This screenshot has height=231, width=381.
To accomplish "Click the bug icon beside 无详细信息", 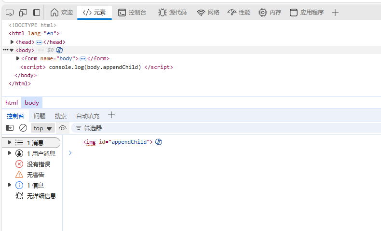I will [19, 196].
